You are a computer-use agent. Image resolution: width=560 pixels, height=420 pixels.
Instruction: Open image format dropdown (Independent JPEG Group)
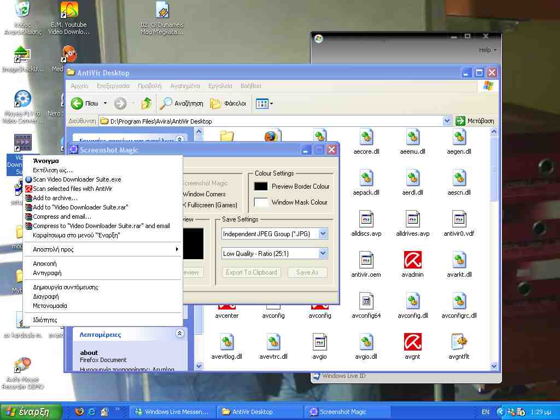click(x=323, y=234)
